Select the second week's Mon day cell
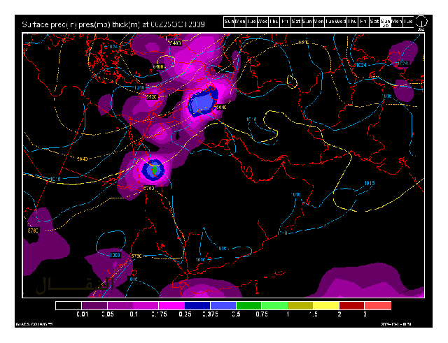Screen dimensions: 448x343 [x=318, y=22]
